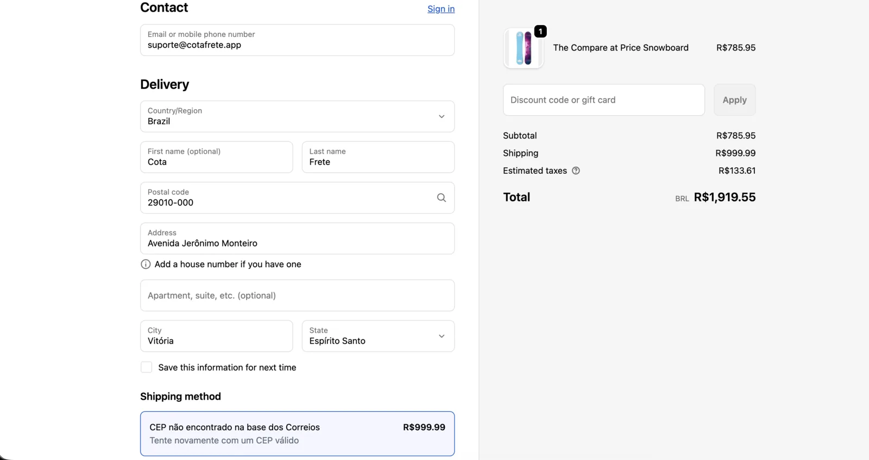Click the Subtotal label

point(520,136)
